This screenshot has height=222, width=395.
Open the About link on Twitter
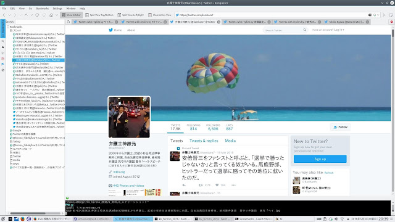131,30
